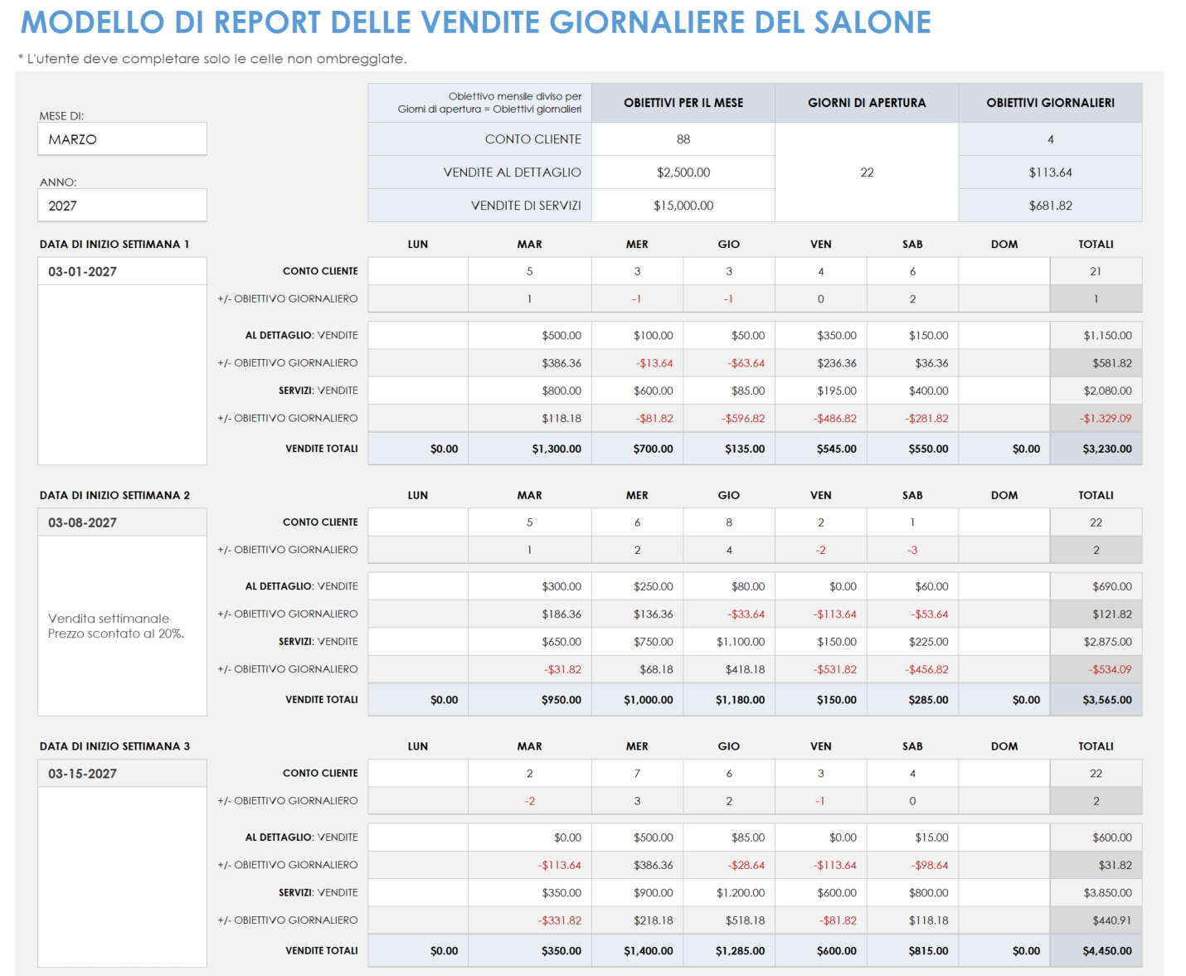Click week 2 MER total sales $1,000.00

point(638,700)
